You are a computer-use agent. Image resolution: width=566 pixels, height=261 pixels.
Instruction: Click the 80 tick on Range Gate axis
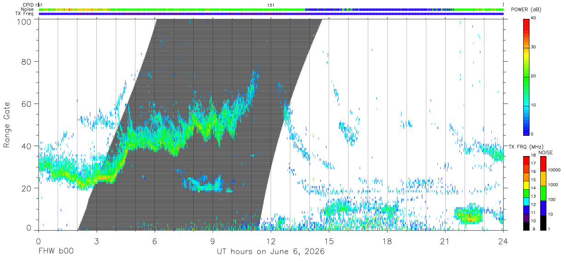27,61
